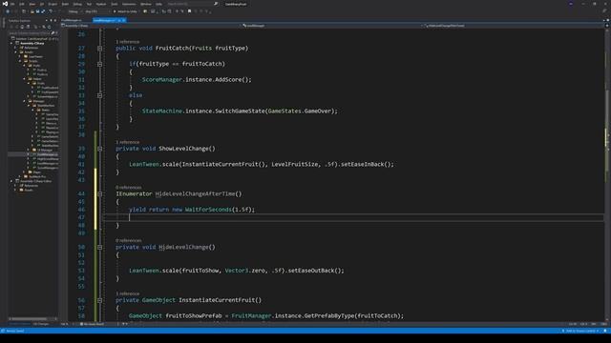Open the notifications bell in status bar

[x=605, y=331]
